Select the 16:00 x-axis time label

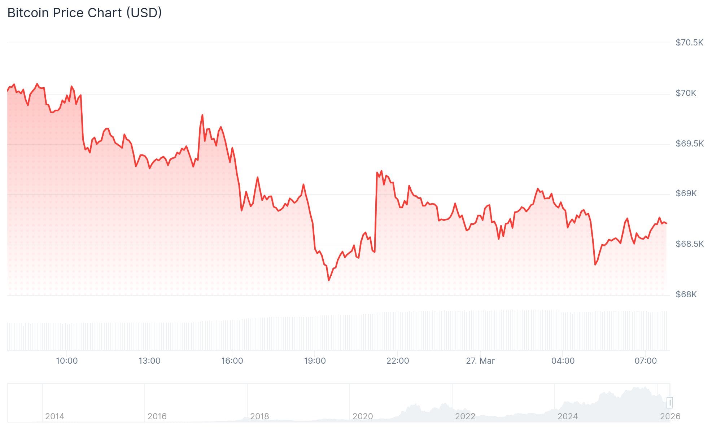click(x=232, y=361)
